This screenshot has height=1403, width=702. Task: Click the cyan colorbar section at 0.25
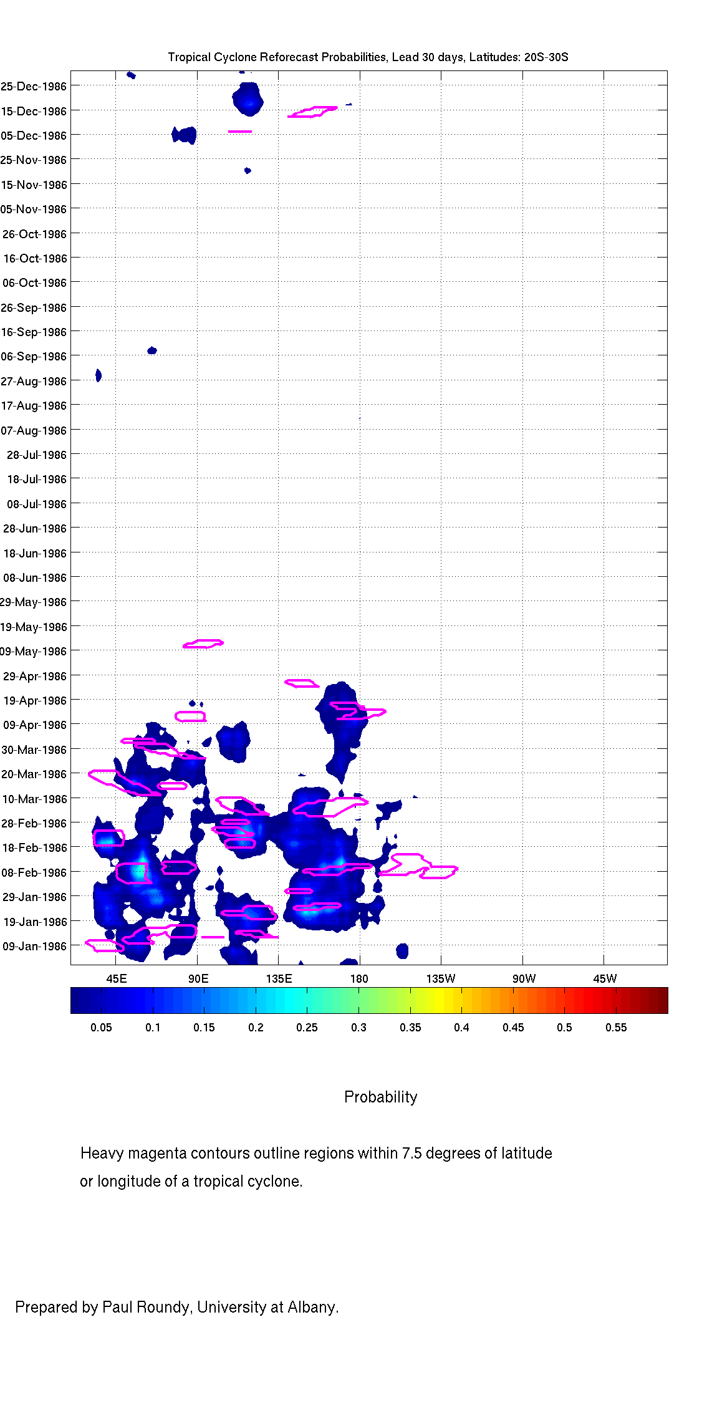[307, 1000]
